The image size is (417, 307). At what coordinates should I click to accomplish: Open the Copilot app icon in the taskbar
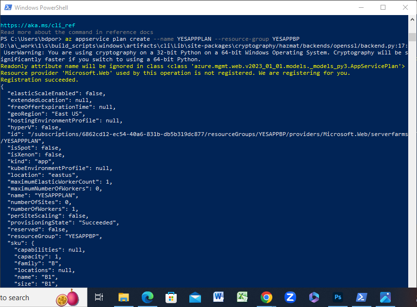point(314,297)
